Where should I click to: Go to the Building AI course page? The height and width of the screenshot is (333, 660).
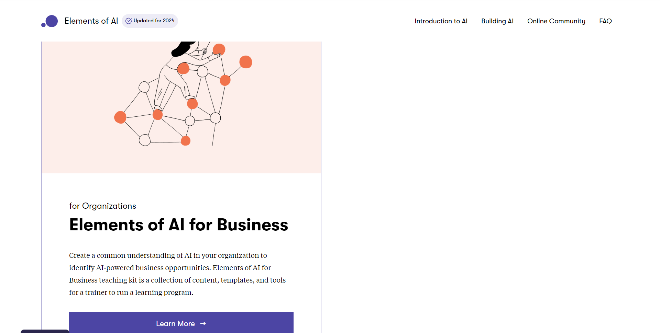(x=497, y=21)
